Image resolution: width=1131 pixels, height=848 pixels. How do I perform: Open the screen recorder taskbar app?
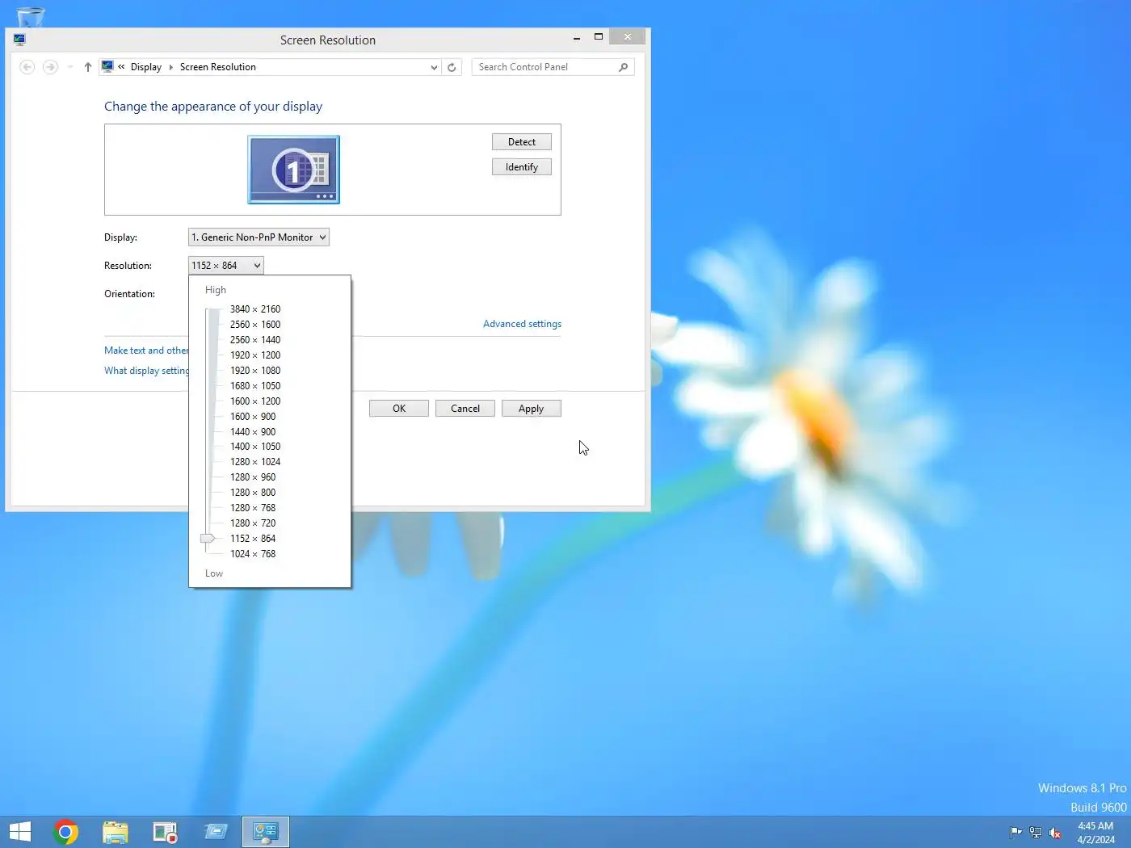tap(165, 832)
